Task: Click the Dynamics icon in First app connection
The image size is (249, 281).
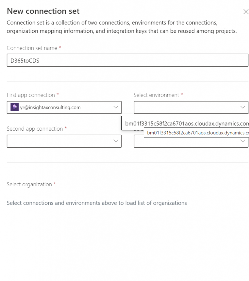Action: point(14,107)
